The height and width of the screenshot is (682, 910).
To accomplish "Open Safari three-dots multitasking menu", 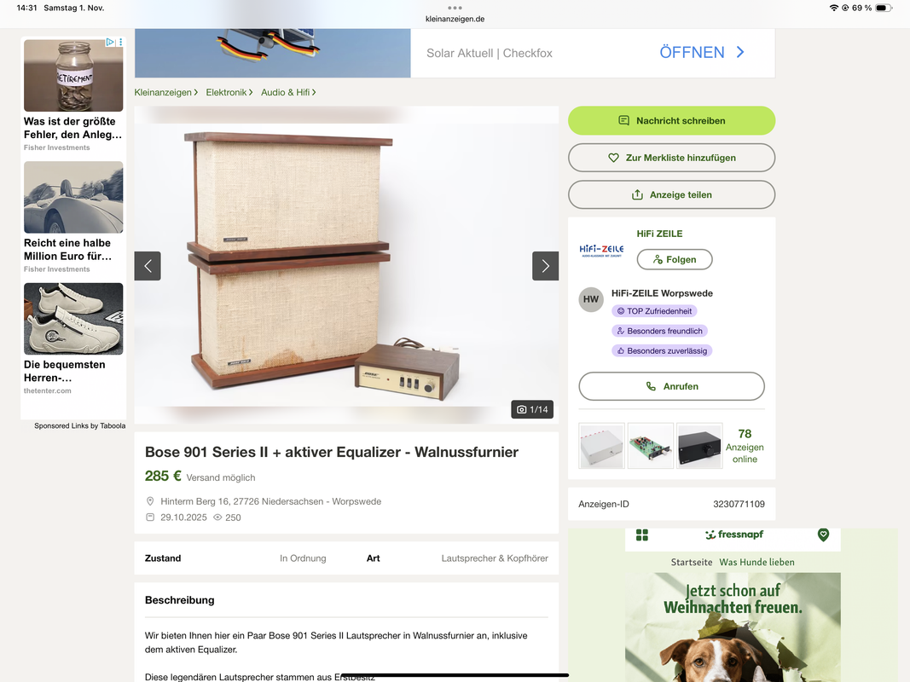I will [x=455, y=8].
